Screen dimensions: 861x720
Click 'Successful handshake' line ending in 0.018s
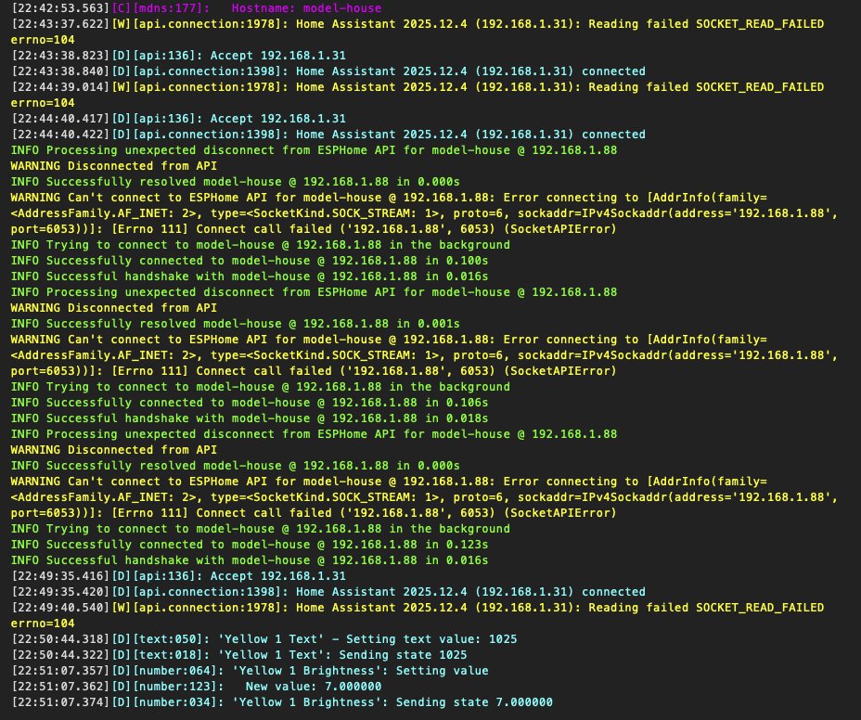click(x=250, y=418)
